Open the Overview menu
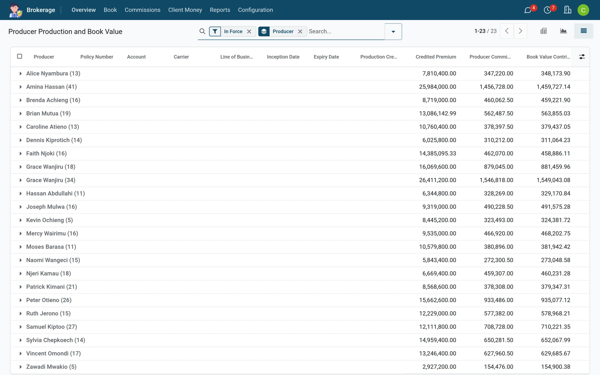600x375 pixels. (83, 10)
